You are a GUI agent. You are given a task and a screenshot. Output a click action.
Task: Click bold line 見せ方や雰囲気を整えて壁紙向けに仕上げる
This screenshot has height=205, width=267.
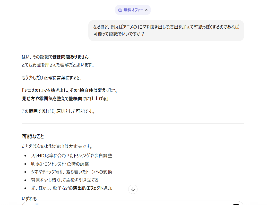pyautogui.click(x=65, y=99)
